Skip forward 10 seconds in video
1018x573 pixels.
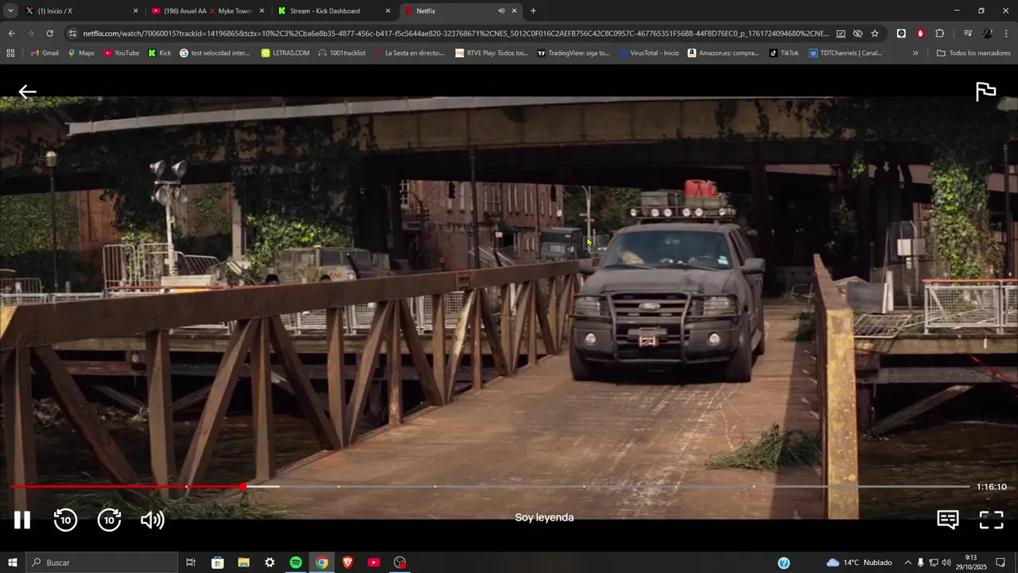click(x=109, y=520)
